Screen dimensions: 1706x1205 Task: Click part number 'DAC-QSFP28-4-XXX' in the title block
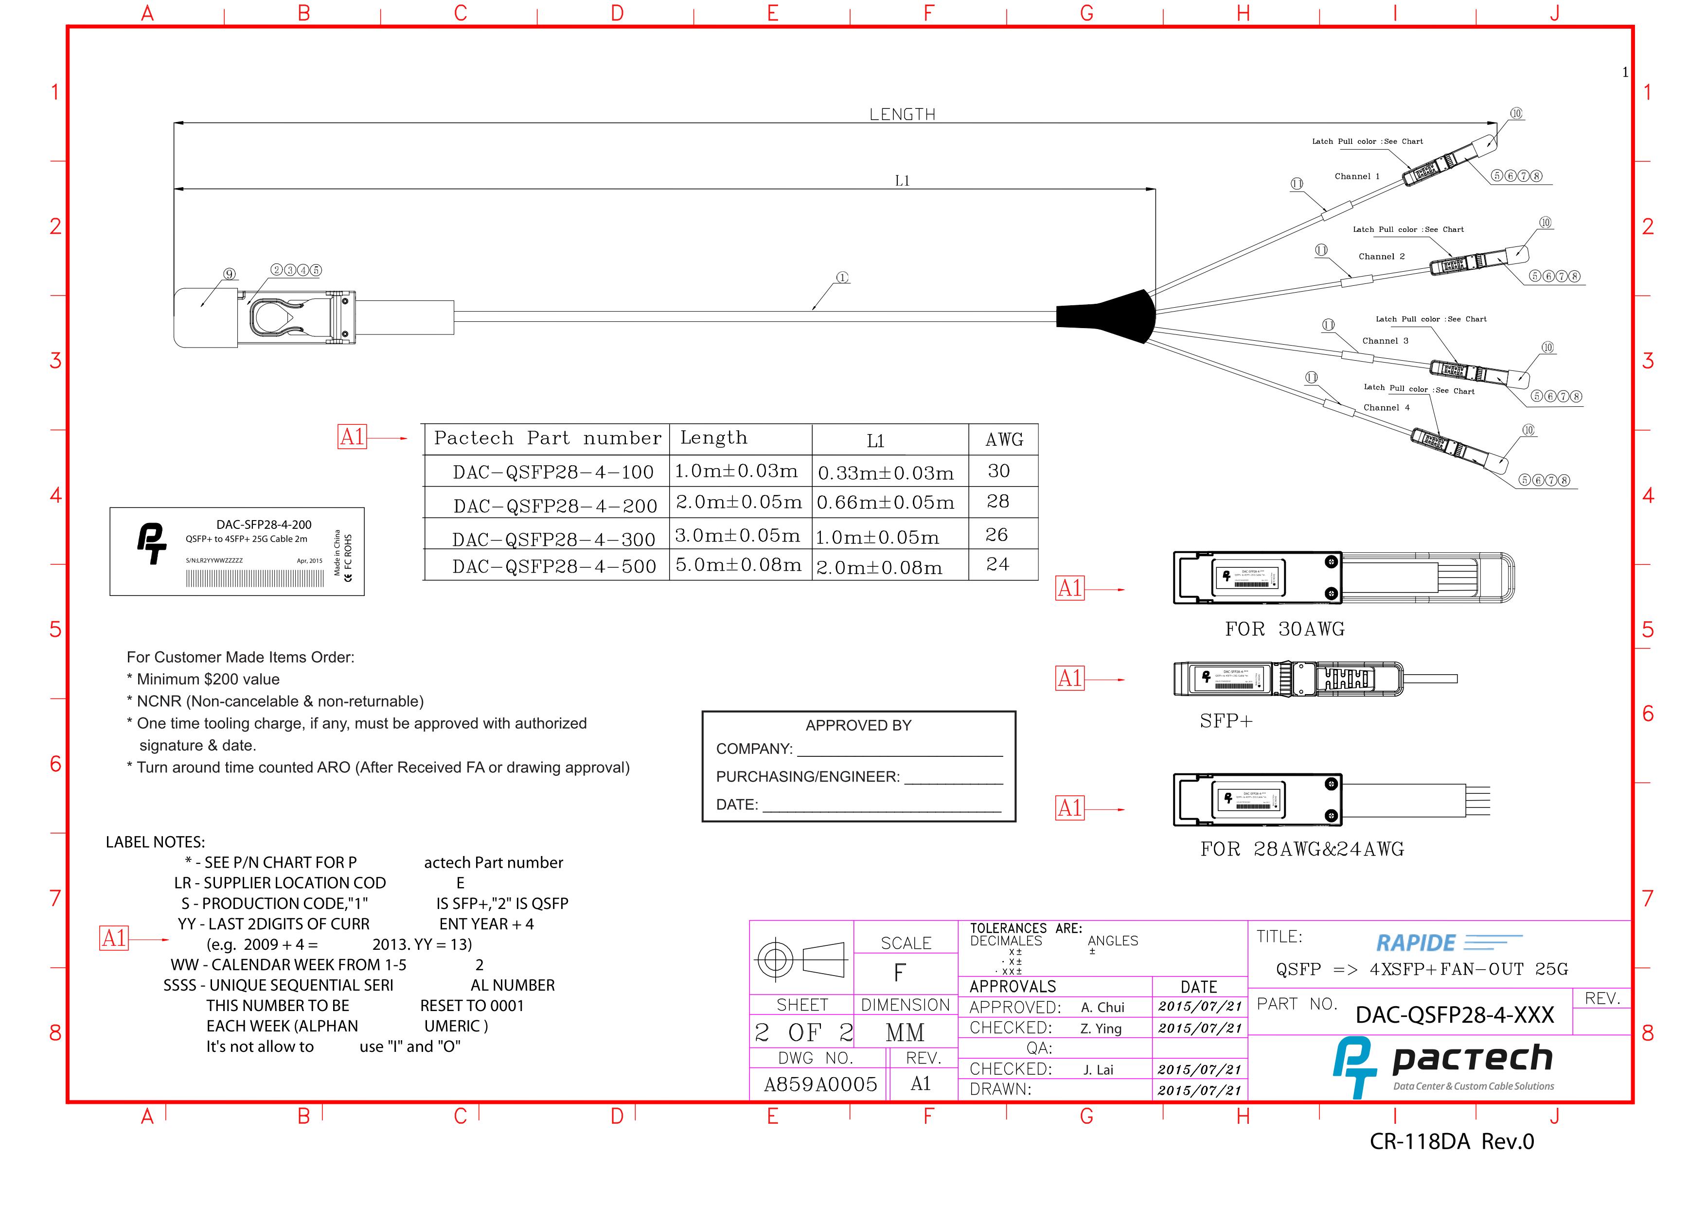pyautogui.click(x=1455, y=1015)
